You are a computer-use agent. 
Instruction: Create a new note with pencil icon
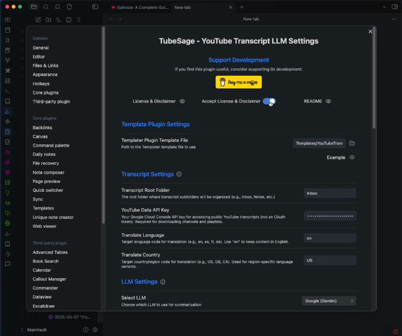(38, 20)
